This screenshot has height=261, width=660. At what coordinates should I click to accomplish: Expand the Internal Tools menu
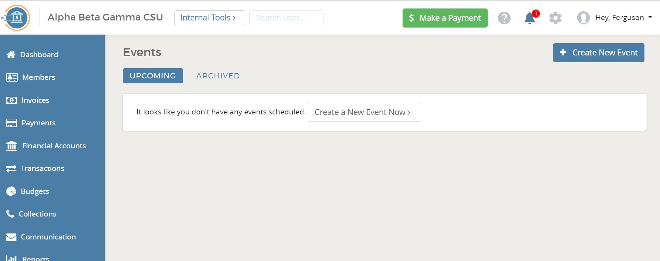click(x=210, y=18)
